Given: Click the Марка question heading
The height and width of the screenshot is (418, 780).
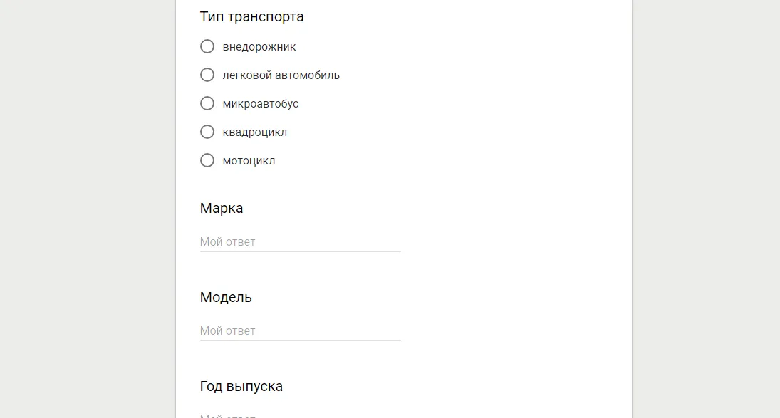Looking at the screenshot, I should click(x=222, y=208).
